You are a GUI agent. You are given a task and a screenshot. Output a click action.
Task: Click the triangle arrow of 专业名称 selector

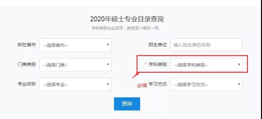tap(108, 84)
